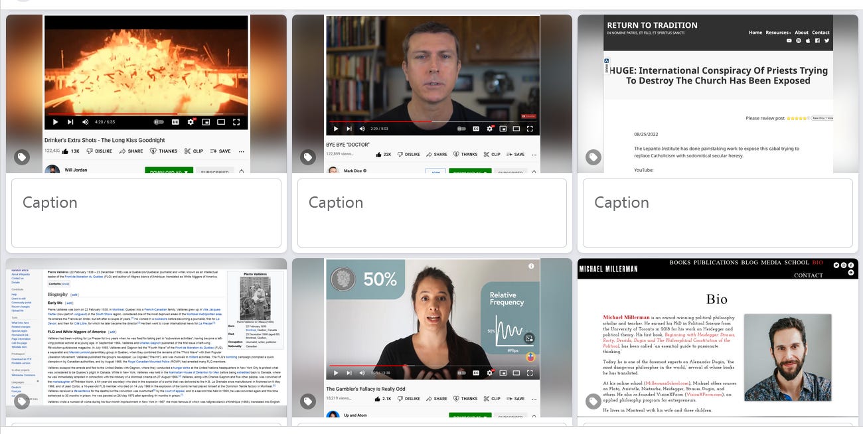Seek on BYE BYE DOCTOR progress bar
Image resolution: width=863 pixels, height=434 pixels.
point(432,121)
